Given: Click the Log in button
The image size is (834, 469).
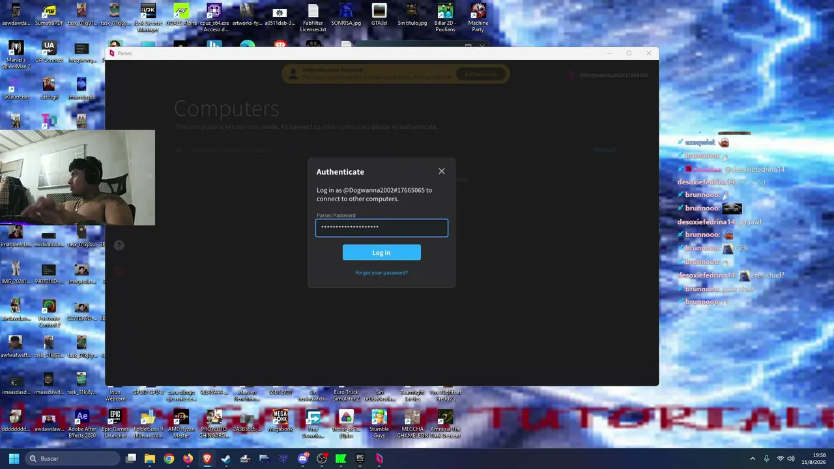Looking at the screenshot, I should pos(382,253).
